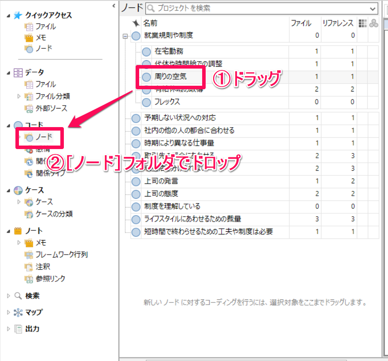The image size is (388, 361).
Task: Type in the プロジェクトを検索 search field
Action: click(x=260, y=8)
